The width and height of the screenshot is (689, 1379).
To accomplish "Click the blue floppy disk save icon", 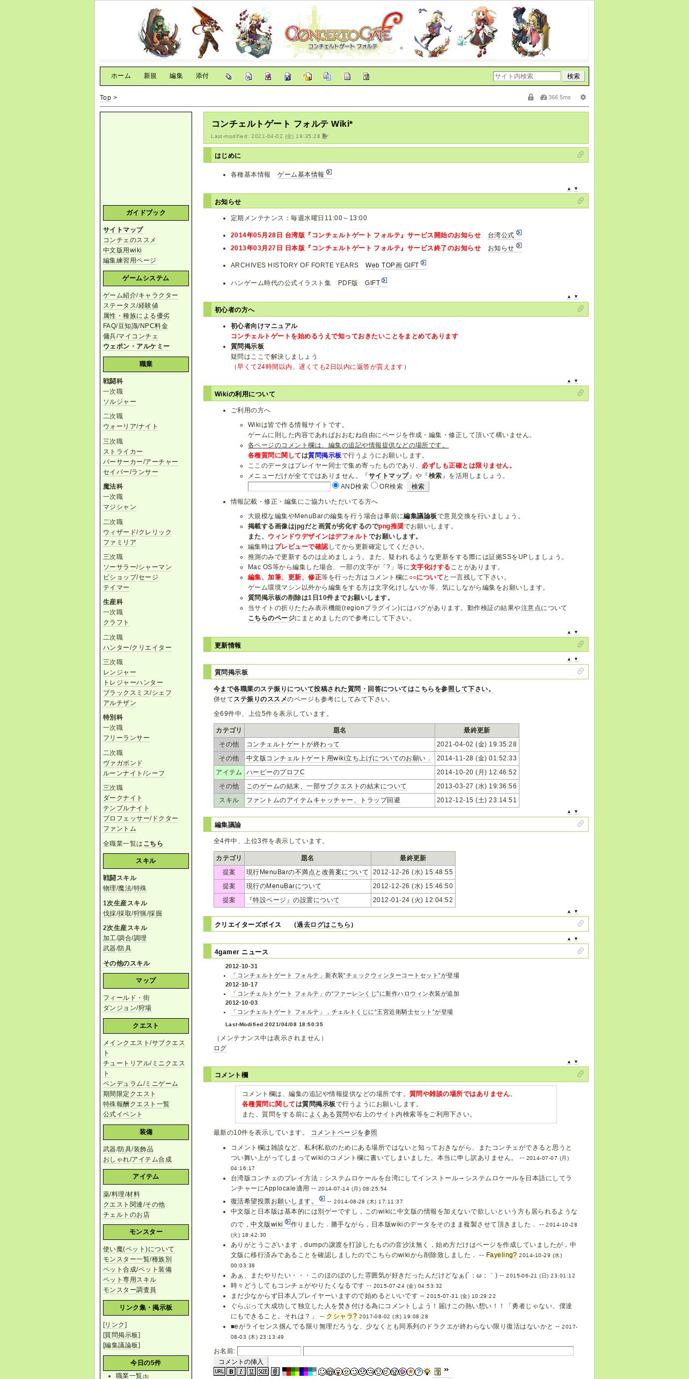I will 288,76.
